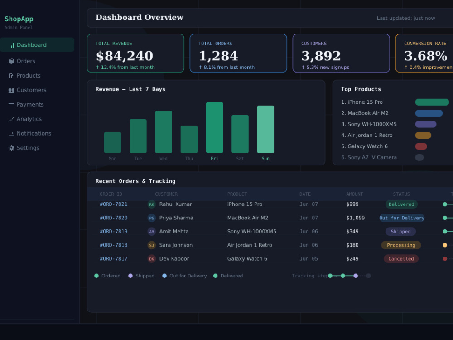453x340 pixels.
Task: Click Rahul Kumar's RK avatar
Action: coord(152,204)
